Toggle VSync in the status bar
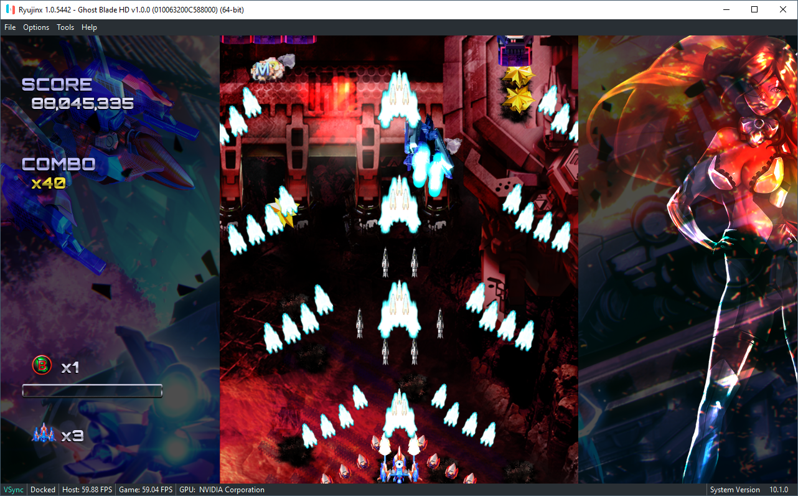This screenshot has height=496, width=798. pyautogui.click(x=14, y=490)
